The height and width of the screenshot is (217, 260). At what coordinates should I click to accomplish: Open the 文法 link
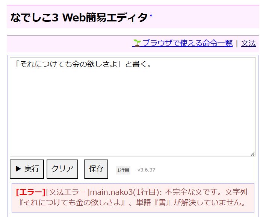(x=248, y=43)
